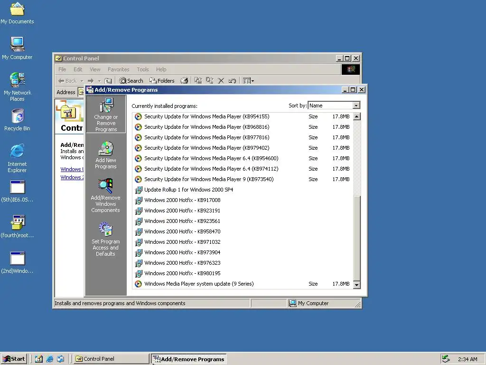The height and width of the screenshot is (365, 486).
Task: Open the Back history dropdown arrow
Action: pos(82,81)
